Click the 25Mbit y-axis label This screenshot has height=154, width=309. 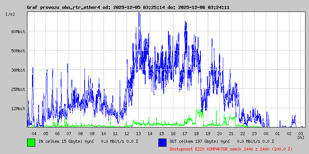(18, 89)
